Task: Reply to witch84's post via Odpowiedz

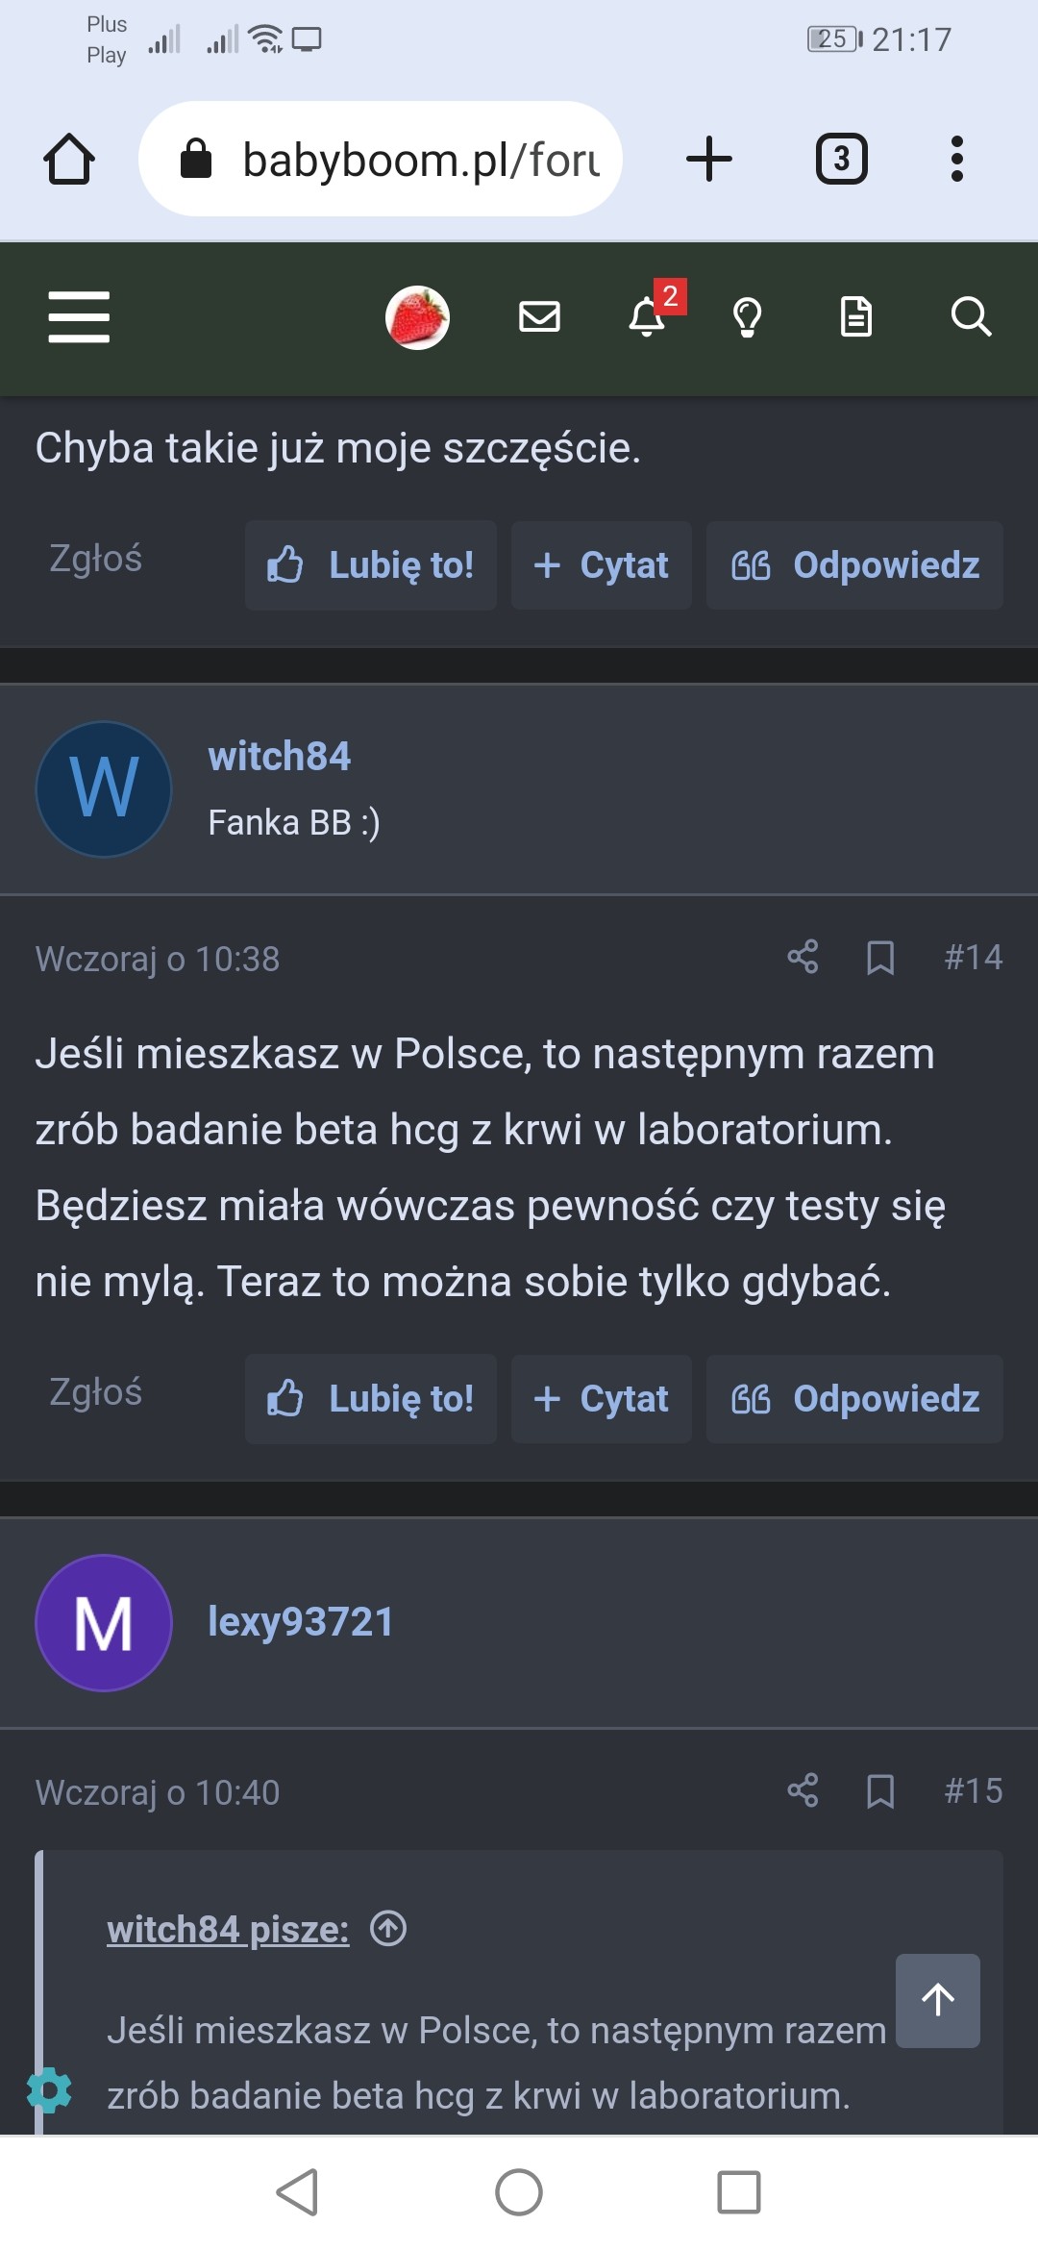Action: pyautogui.click(x=854, y=1399)
